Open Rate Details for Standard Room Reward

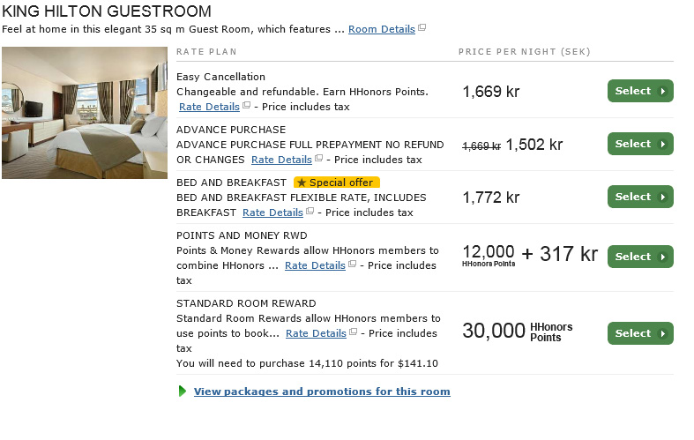pyautogui.click(x=316, y=333)
